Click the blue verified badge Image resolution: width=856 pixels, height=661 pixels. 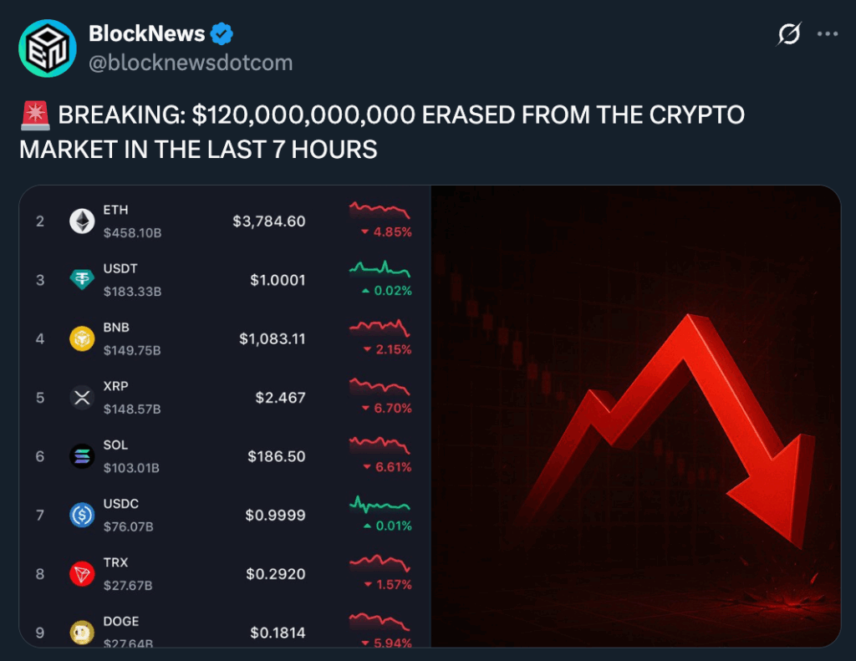point(222,34)
